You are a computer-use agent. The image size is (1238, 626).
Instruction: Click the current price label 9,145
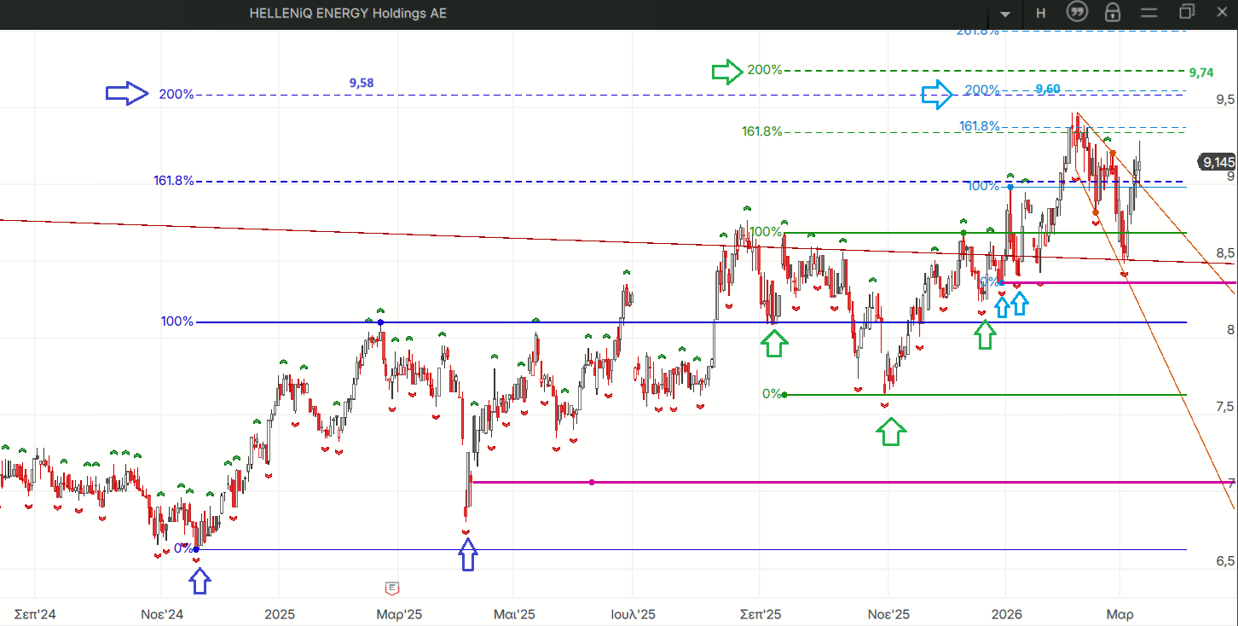1216,162
